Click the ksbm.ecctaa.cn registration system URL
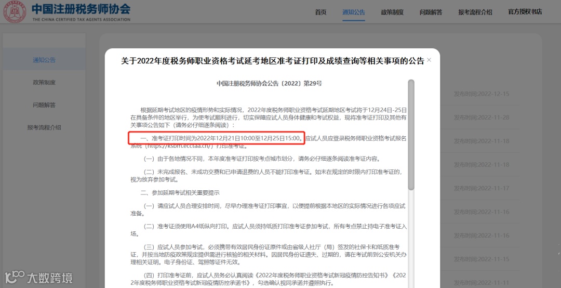The width and height of the screenshot is (561, 288). 180,146
